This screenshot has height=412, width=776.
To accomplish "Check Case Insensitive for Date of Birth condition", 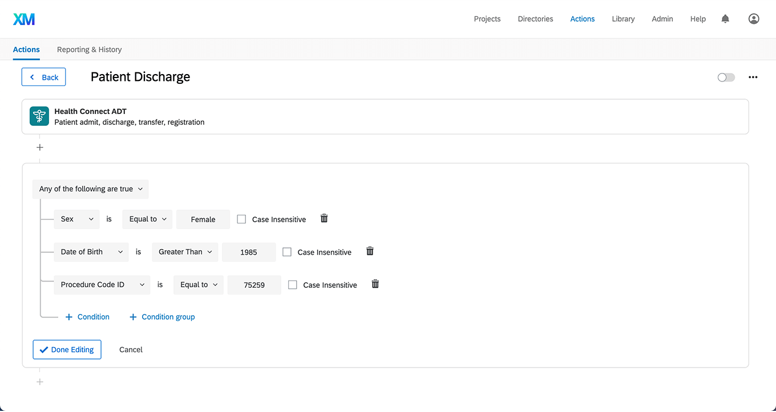I will [x=287, y=252].
